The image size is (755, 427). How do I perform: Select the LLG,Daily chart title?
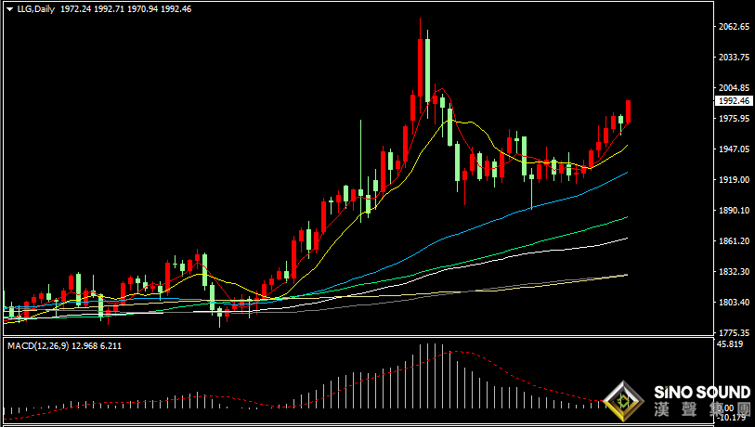pos(36,9)
